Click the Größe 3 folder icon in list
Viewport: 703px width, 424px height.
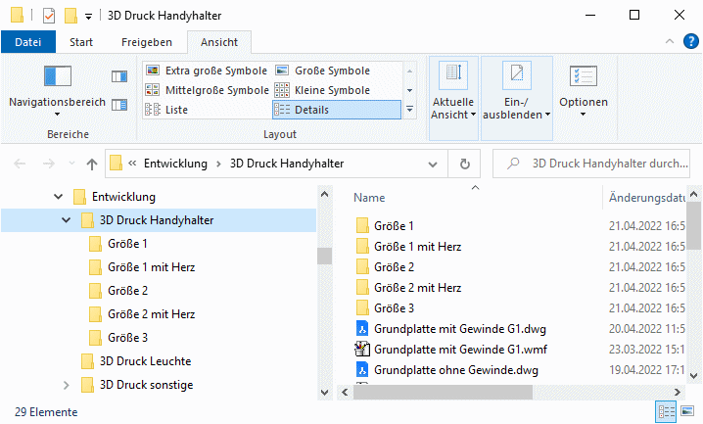pyautogui.click(x=362, y=307)
